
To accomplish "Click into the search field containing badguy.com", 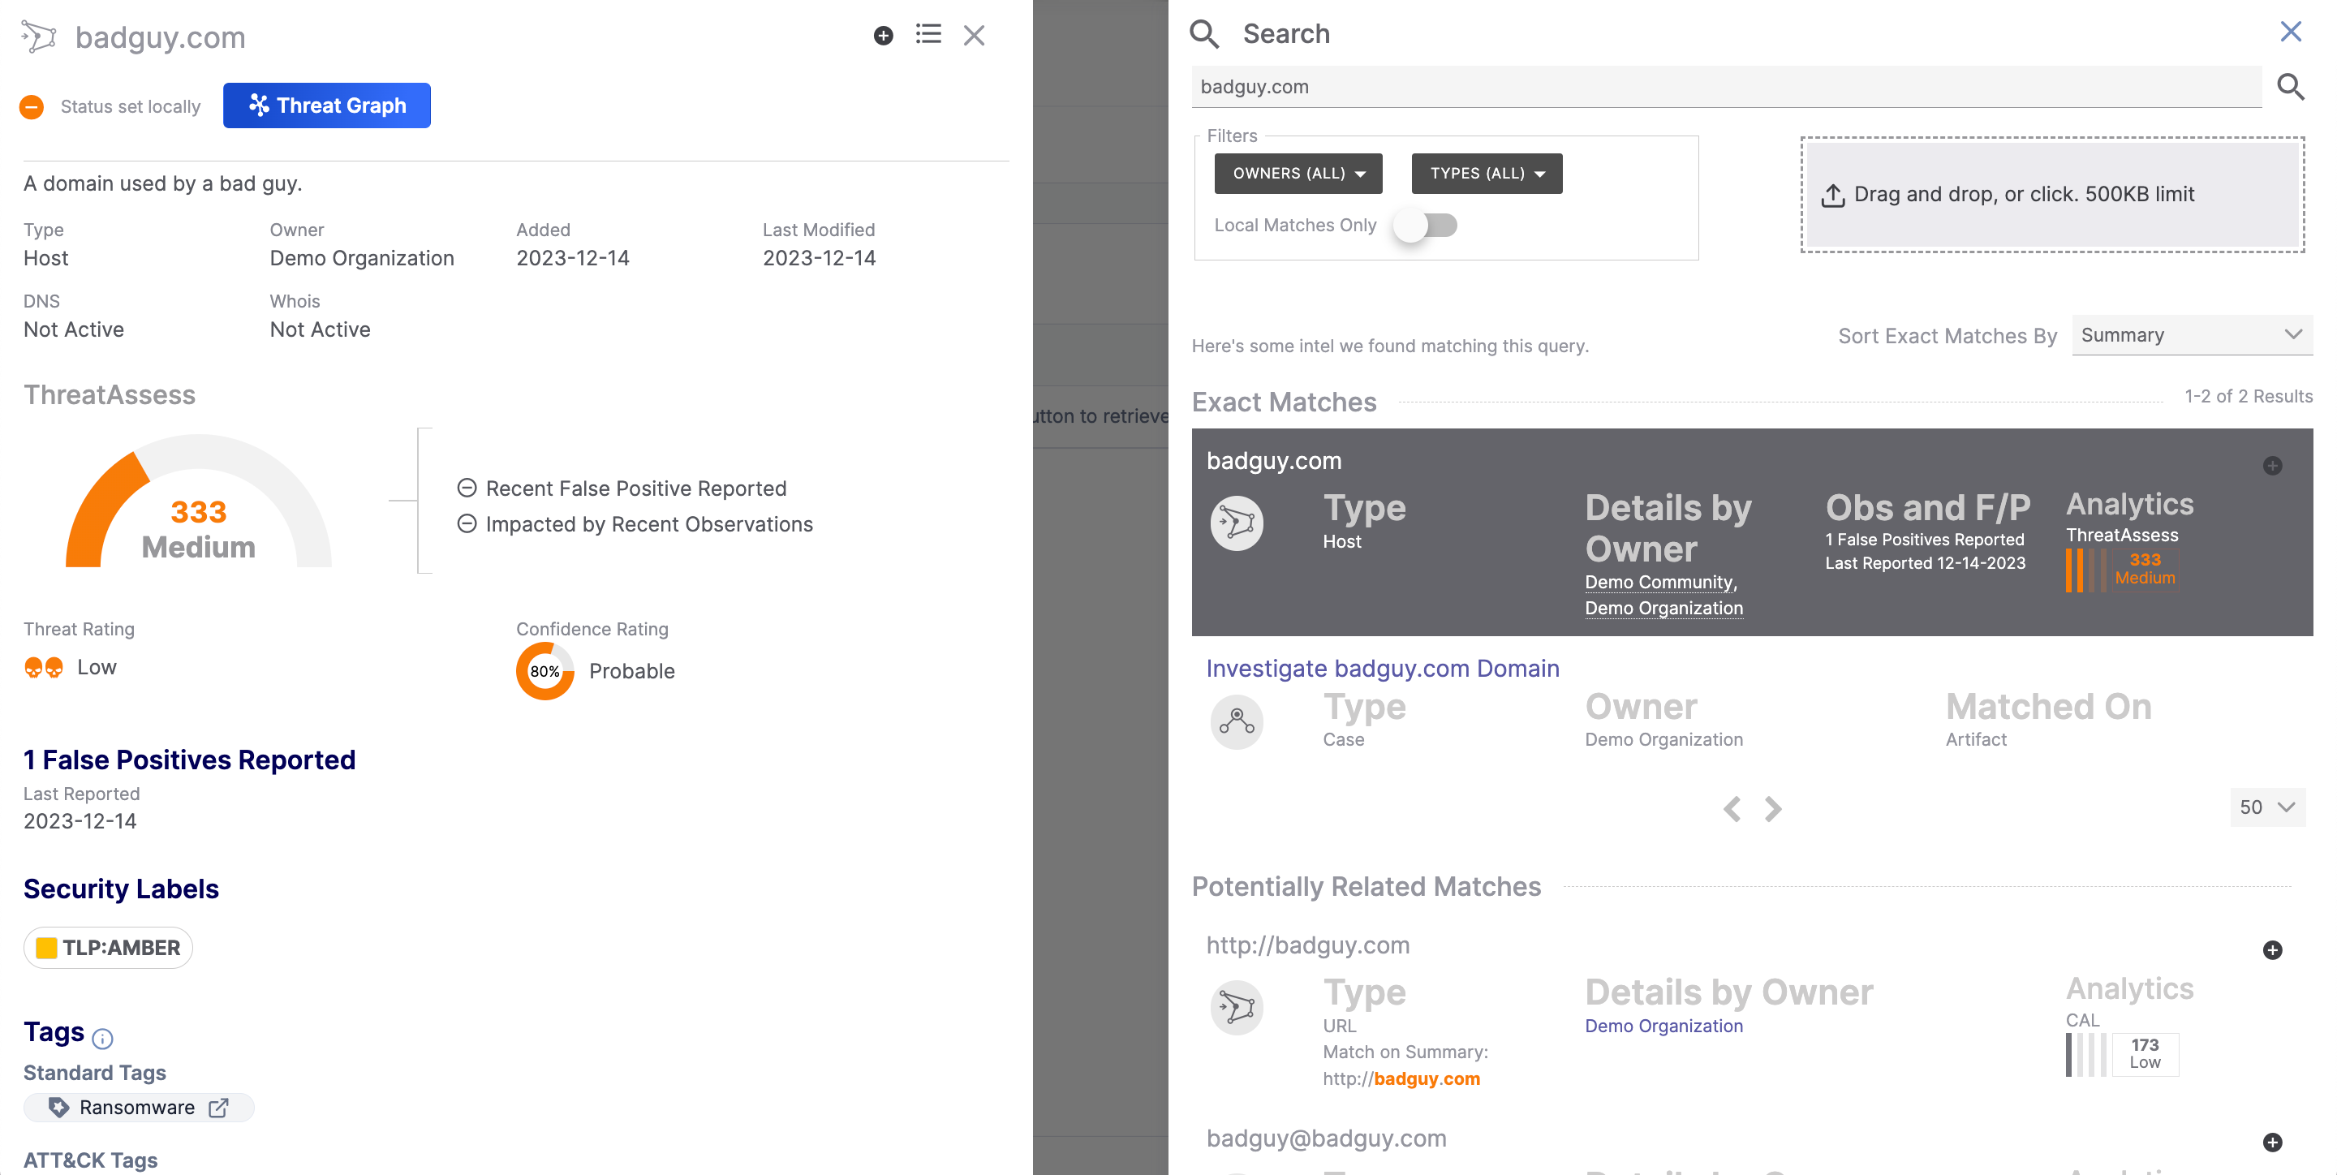I will point(1725,87).
